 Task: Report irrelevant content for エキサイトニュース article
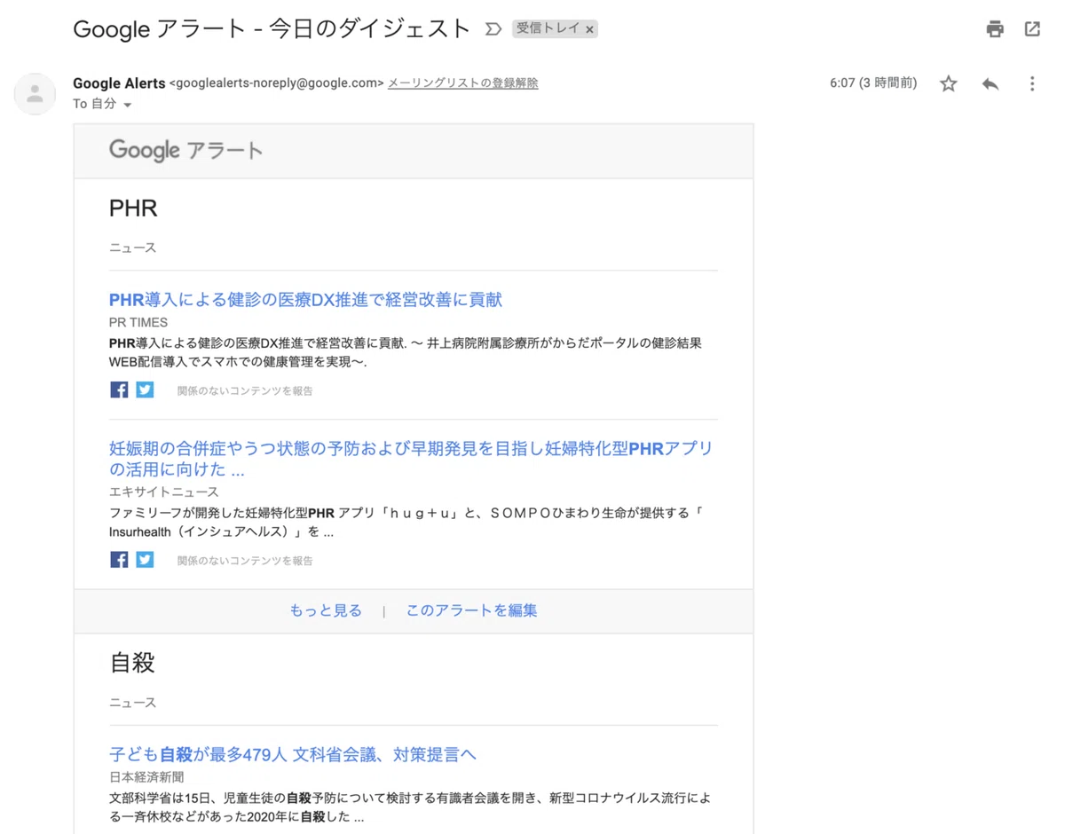[x=245, y=561]
